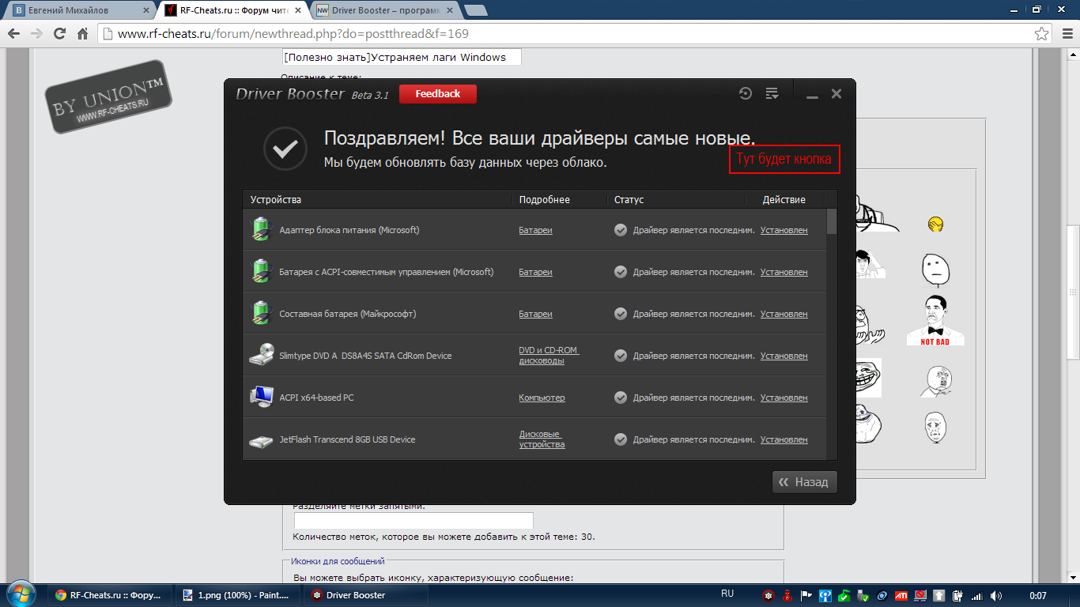Viewport: 1080px width, 607px height.
Task: Click the Driver Booster device list scrollbar thumb
Action: (x=831, y=221)
